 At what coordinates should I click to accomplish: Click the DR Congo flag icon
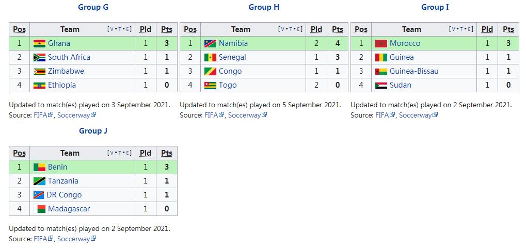(39, 195)
